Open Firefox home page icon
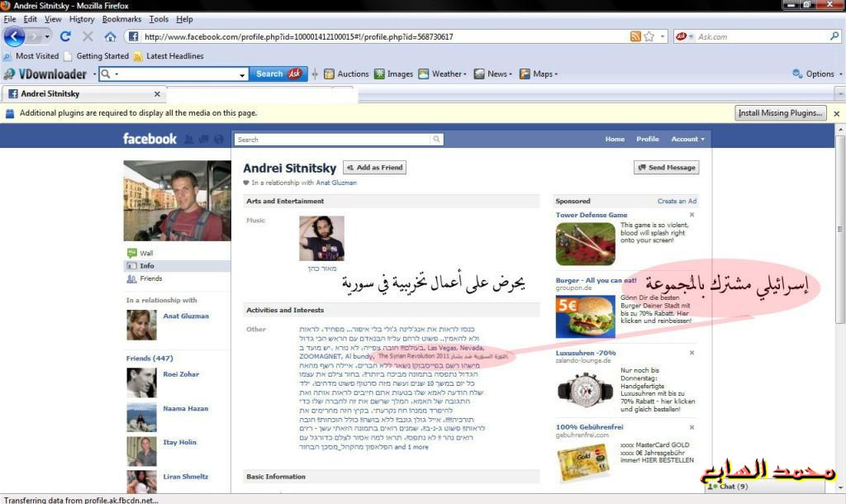Image resolution: width=846 pixels, height=504 pixels. [x=111, y=36]
